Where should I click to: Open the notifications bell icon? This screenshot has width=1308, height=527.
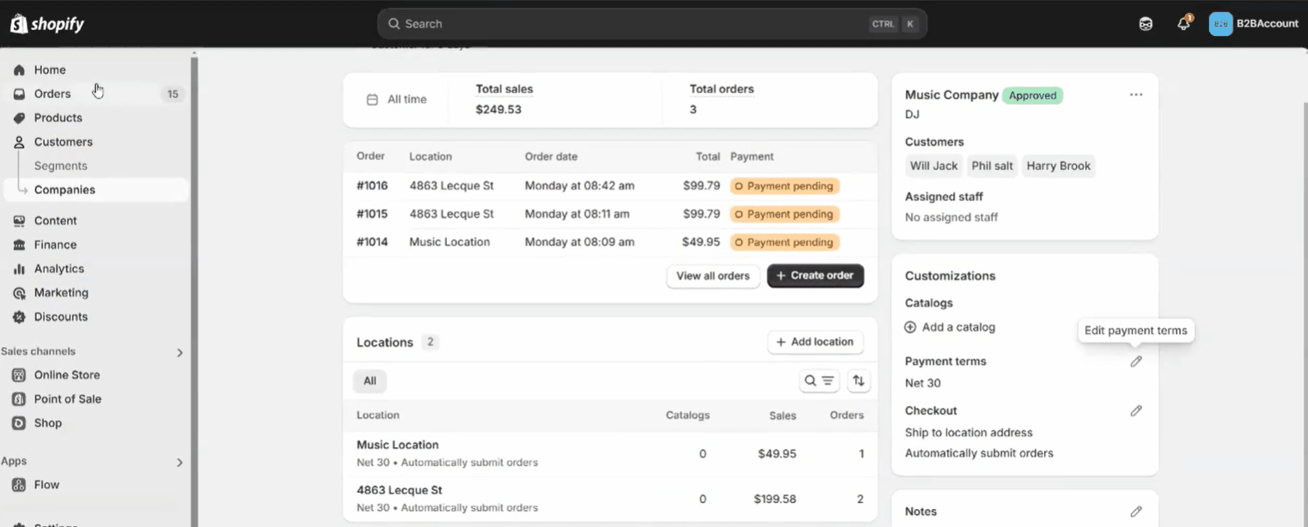[1183, 24]
